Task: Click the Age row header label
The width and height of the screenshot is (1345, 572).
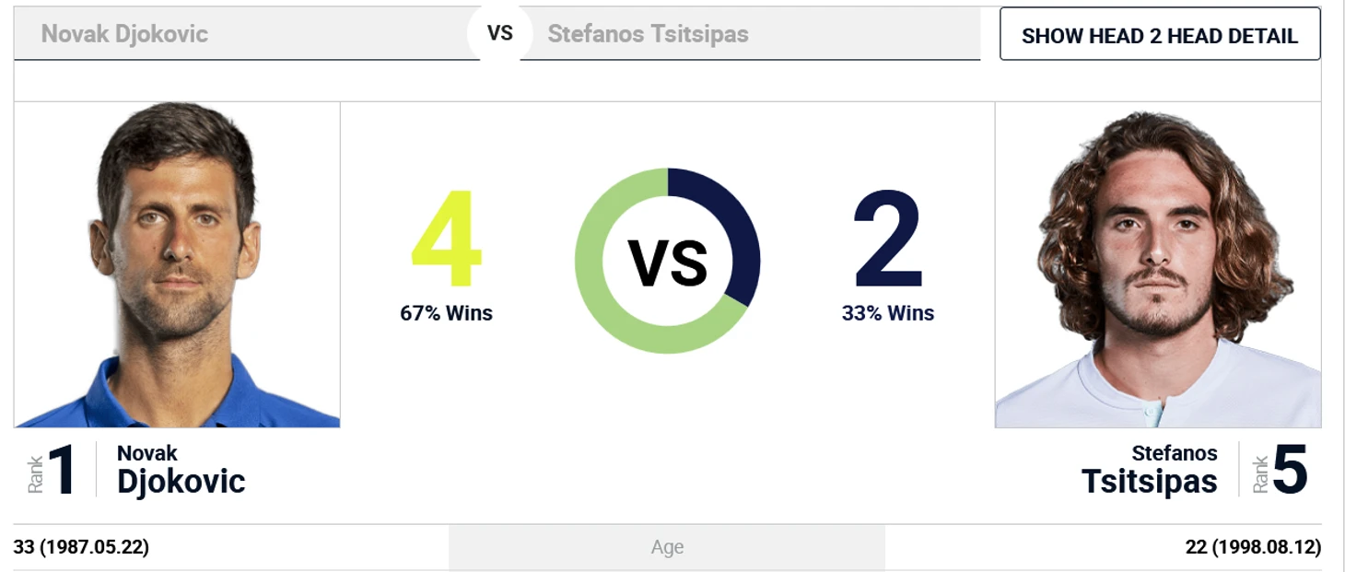Action: (667, 547)
